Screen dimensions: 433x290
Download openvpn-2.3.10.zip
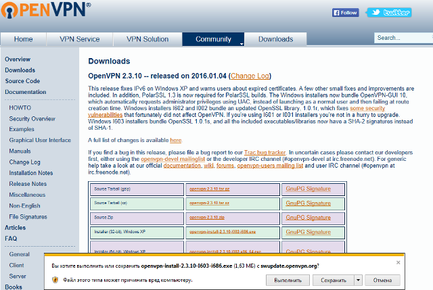[207, 218]
